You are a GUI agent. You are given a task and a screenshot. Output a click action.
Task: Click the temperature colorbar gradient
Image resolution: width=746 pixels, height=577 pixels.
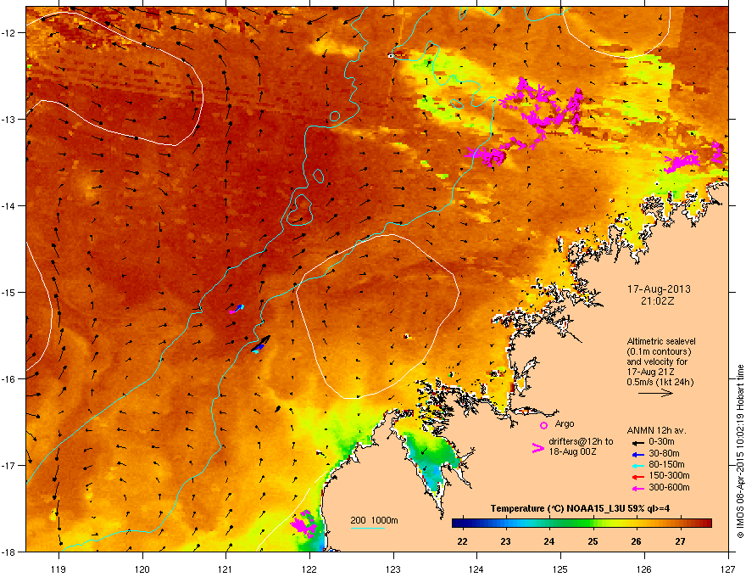582,524
